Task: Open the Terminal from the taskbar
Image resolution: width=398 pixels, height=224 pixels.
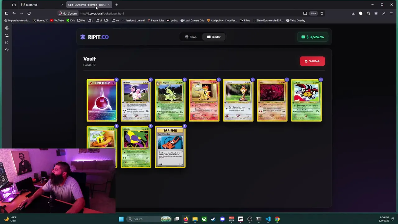Action: click(259, 219)
